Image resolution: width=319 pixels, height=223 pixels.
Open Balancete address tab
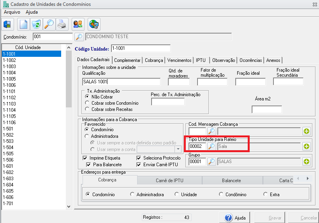[231, 180]
